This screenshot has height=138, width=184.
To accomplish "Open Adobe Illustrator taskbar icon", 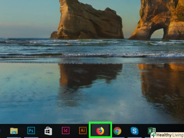I will coord(83,131).
